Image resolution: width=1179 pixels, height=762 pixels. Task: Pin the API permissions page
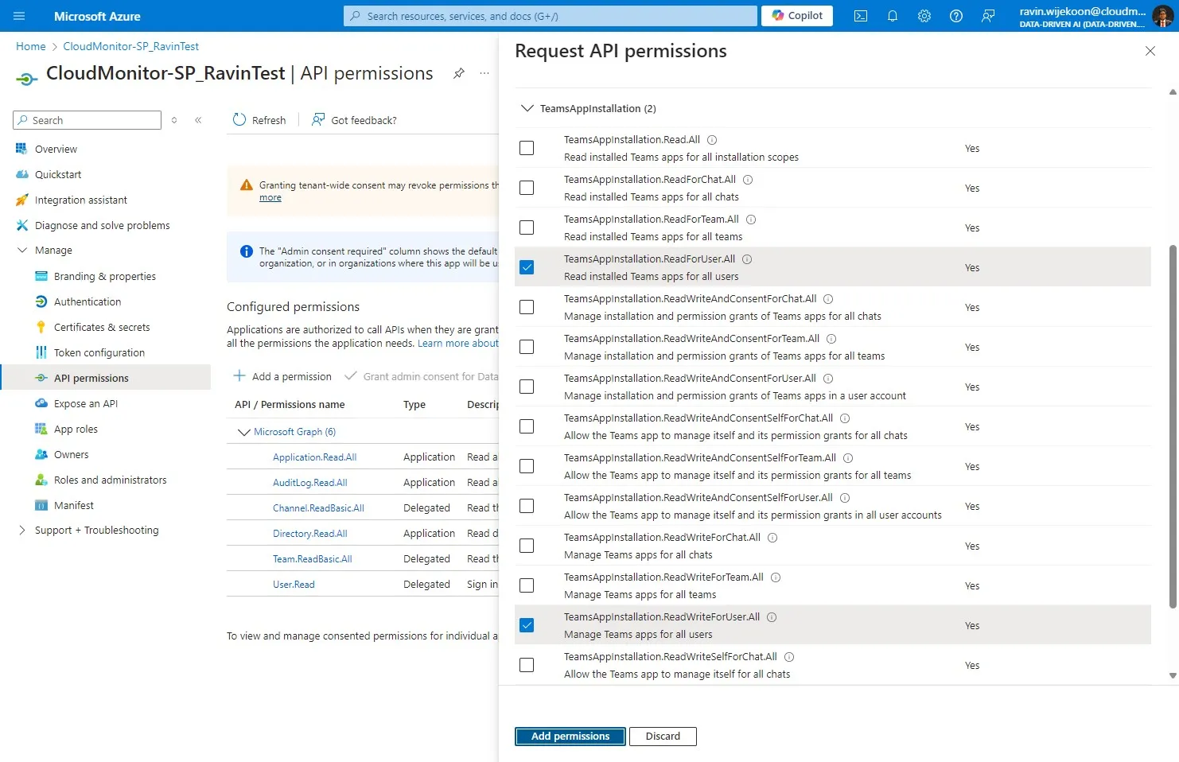coord(459,73)
